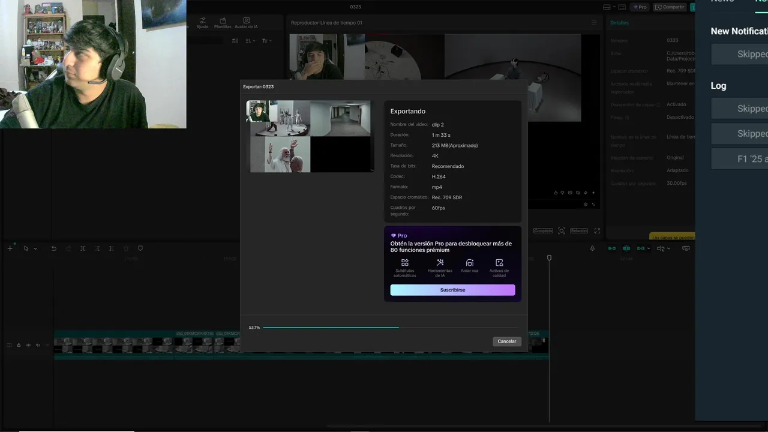Image resolution: width=768 pixels, height=432 pixels.
Task: Click the gear settings icon in the player corner
Action: [586, 204]
